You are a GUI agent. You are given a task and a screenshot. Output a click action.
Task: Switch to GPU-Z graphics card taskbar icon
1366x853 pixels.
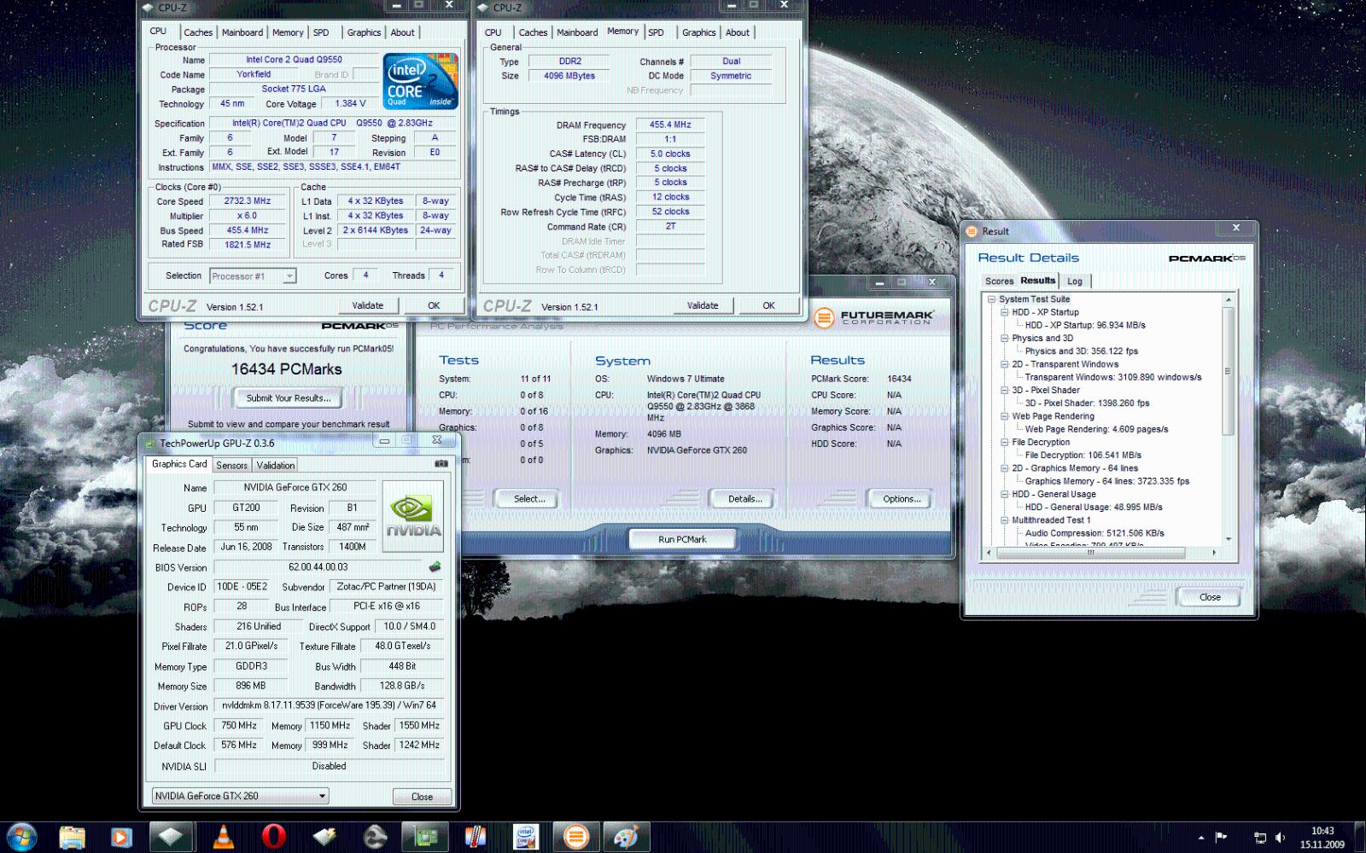point(424,837)
